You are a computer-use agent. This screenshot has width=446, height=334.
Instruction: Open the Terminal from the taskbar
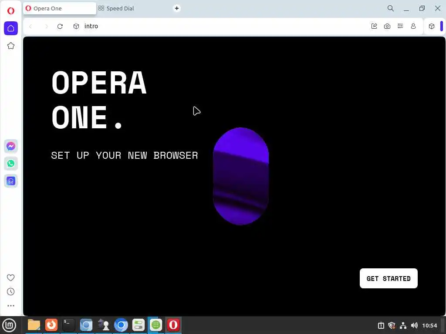click(68, 325)
